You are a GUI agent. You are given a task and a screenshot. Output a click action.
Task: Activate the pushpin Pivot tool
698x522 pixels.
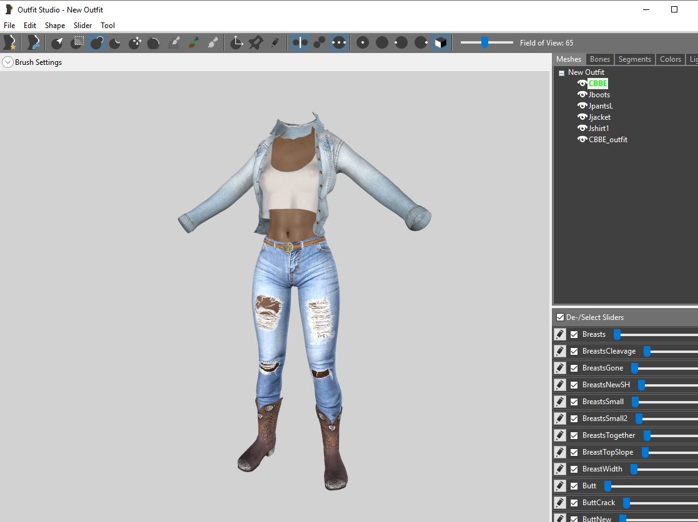[255, 42]
